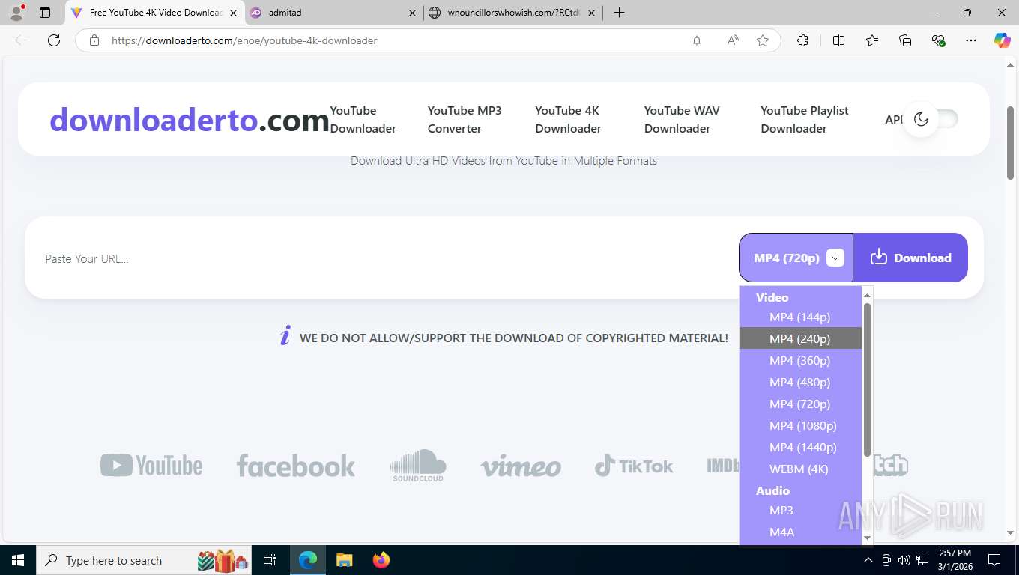Show hidden tray icons chevron
The height and width of the screenshot is (575, 1019).
coord(868,560)
